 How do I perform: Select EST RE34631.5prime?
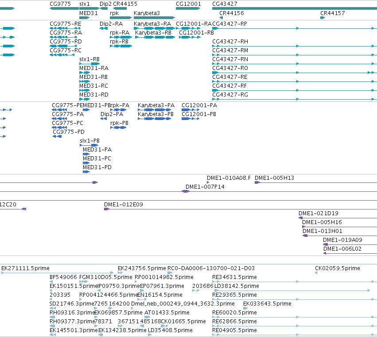295,282
